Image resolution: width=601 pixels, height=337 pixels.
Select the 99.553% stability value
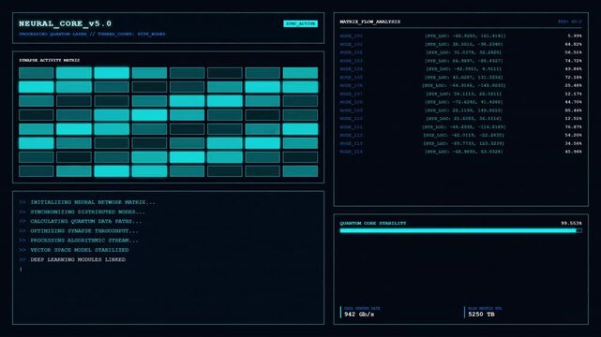[572, 224]
